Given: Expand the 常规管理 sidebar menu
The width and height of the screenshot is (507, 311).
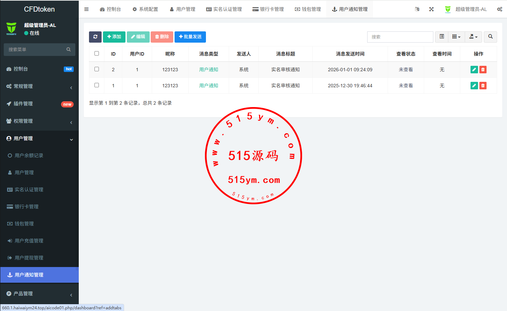Looking at the screenshot, I should (x=39, y=87).
